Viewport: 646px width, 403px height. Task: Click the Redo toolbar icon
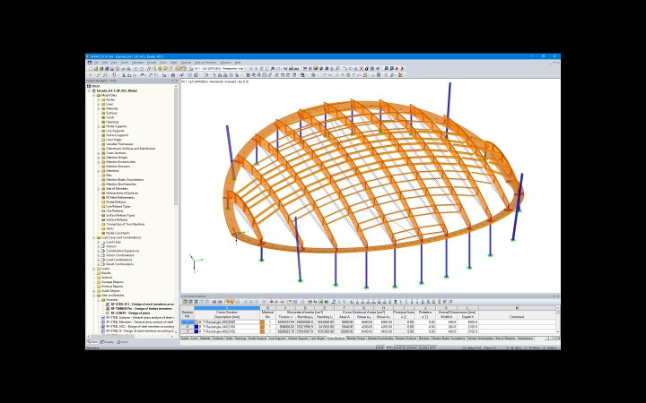142,69
